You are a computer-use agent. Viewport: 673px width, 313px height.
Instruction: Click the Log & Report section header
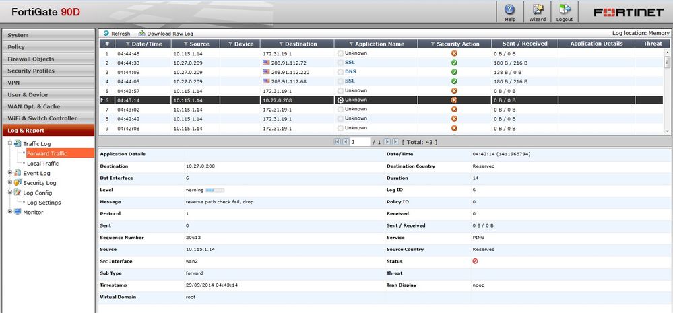pos(48,131)
